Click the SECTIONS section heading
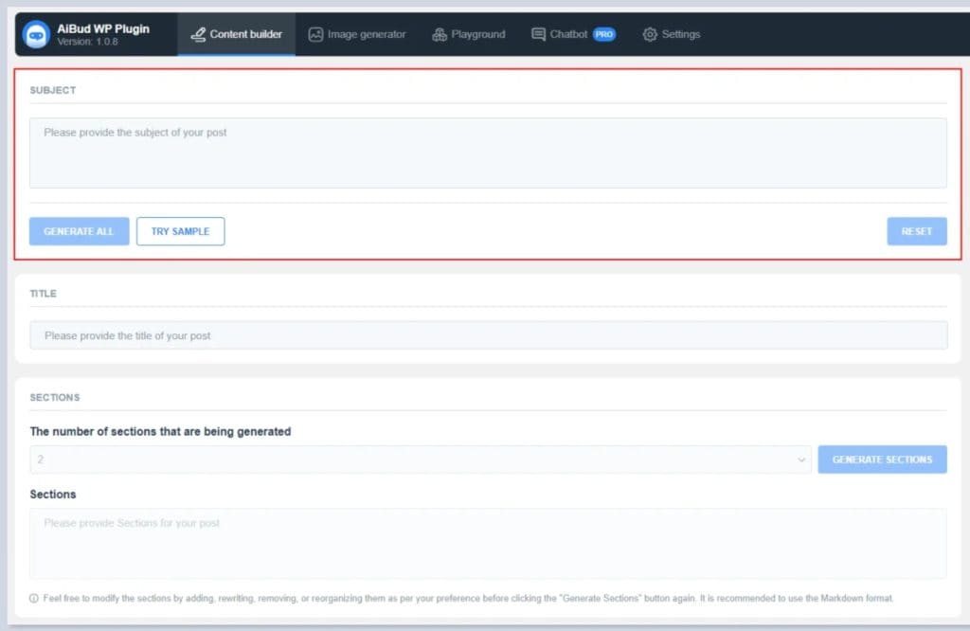The image size is (970, 631). coord(54,397)
